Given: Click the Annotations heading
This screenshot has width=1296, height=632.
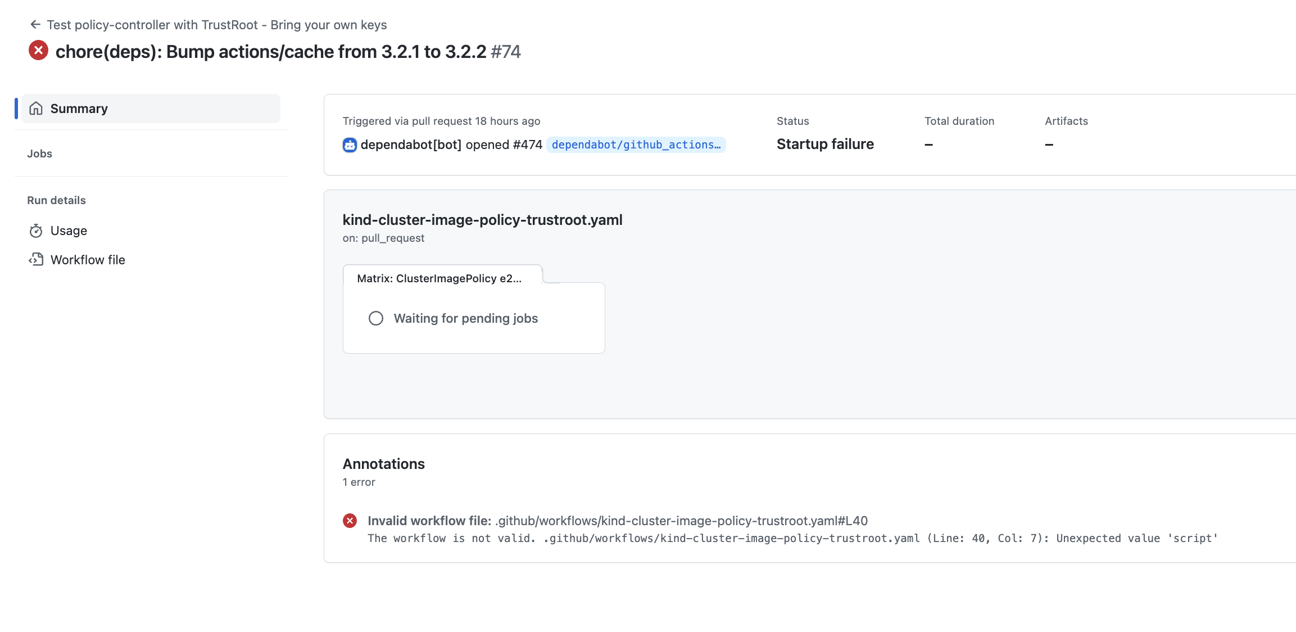Looking at the screenshot, I should click(384, 464).
